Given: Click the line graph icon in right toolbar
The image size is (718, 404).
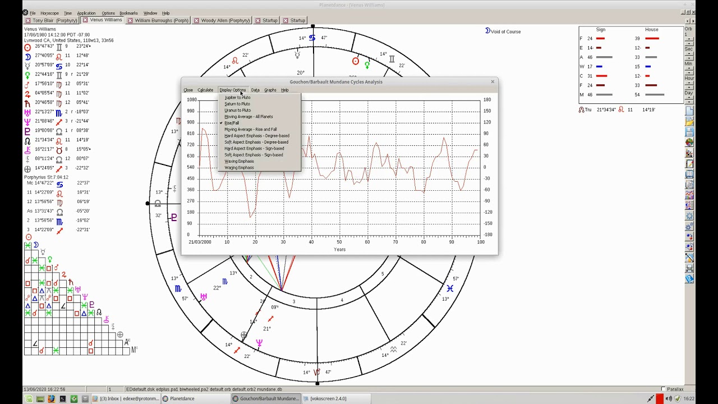Looking at the screenshot, I should coord(689,195).
